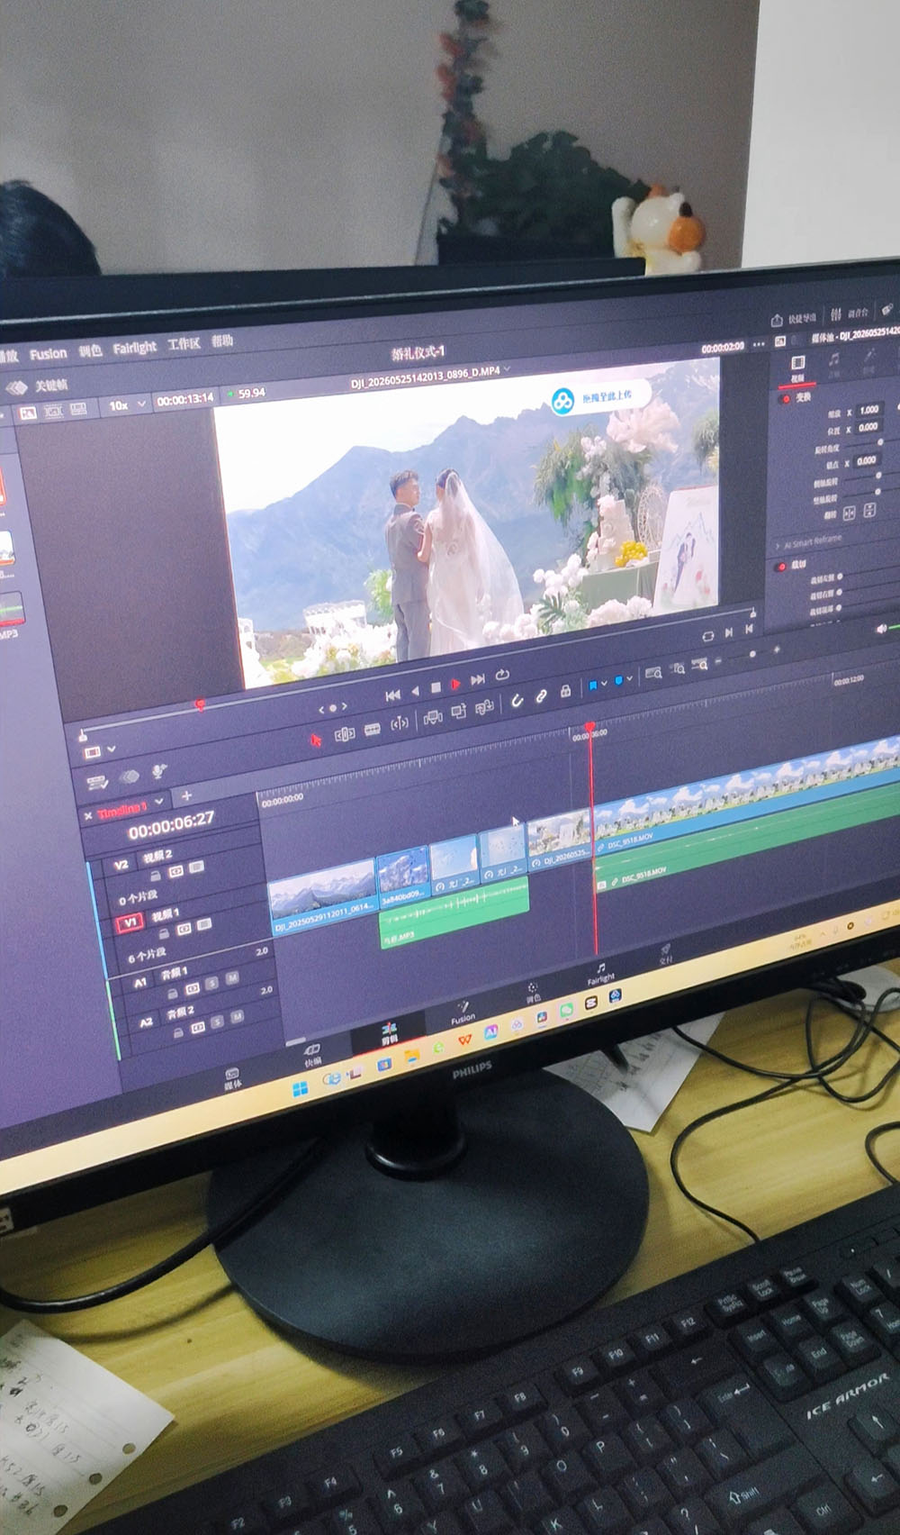This screenshot has height=1535, width=900.
Task: Switch to the 媒体 page
Action: 232,1078
